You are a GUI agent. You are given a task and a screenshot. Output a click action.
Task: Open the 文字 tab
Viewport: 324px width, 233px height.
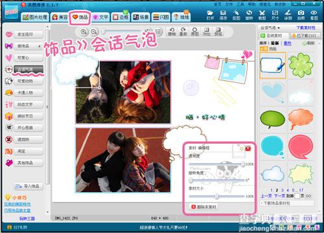[x=100, y=17]
